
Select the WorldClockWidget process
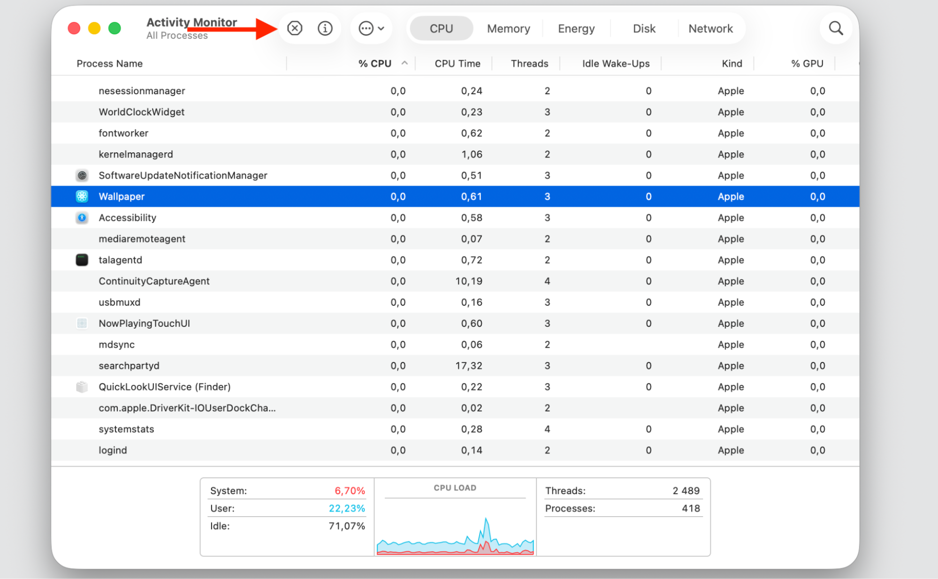click(x=455, y=112)
